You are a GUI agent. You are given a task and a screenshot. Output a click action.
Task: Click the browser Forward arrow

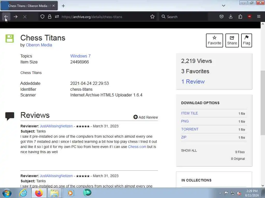(x=16, y=17)
